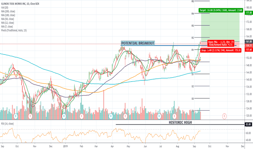Image resolution: width=253 pixels, height=149 pixels.
Task: Select the HISTORIC HIGH annotation text
Action: (180, 122)
